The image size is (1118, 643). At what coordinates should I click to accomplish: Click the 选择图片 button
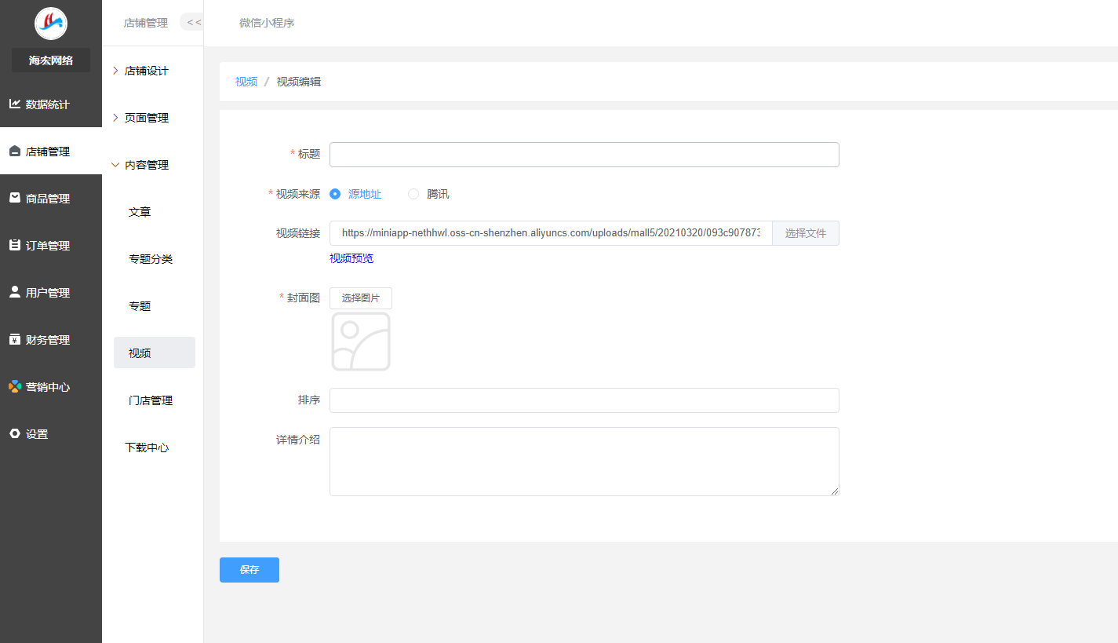click(x=361, y=298)
